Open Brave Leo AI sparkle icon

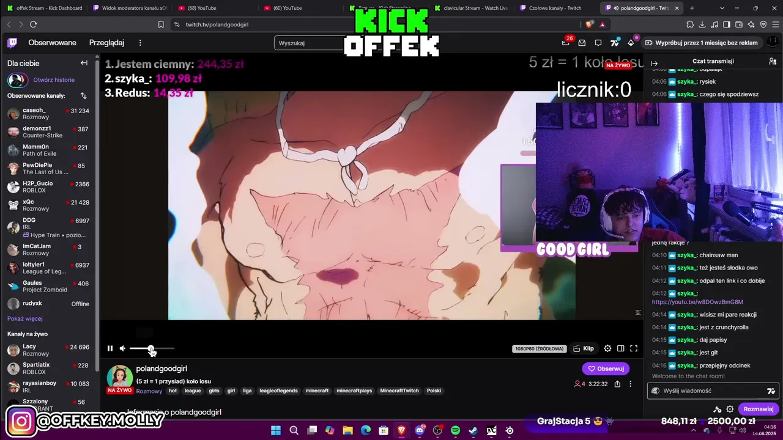(751, 24)
